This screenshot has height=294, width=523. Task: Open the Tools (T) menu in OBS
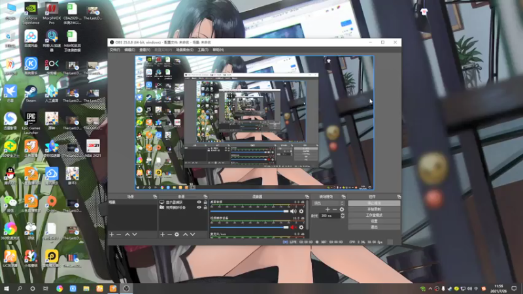pos(203,50)
